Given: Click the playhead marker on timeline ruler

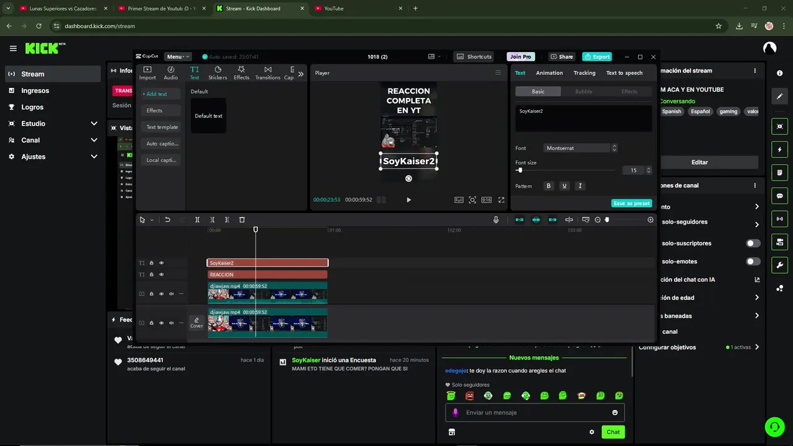Looking at the screenshot, I should 255,230.
